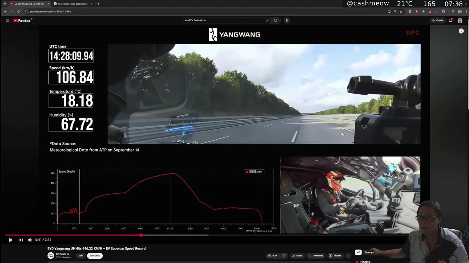Join the DPCcars channel
The height and width of the screenshot is (263, 469).
tap(81, 256)
